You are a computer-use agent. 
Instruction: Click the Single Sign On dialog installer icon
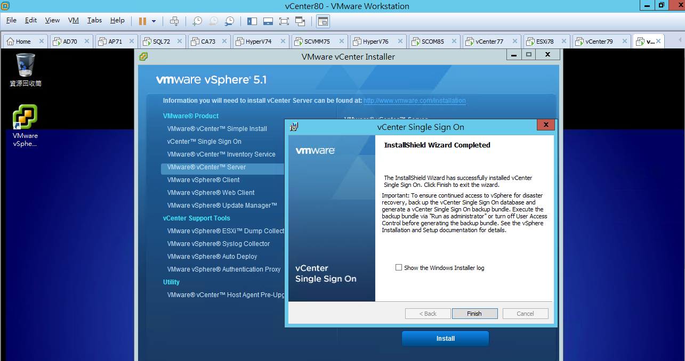point(294,127)
